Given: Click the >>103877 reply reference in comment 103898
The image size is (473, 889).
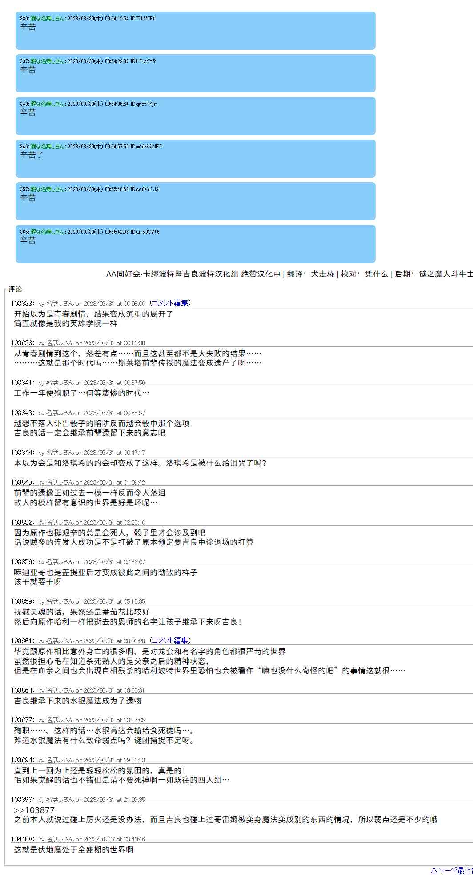Looking at the screenshot, I should click(34, 810).
